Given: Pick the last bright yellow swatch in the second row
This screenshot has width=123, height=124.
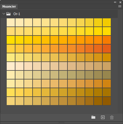Looking at the screenshot, I should [107, 31].
